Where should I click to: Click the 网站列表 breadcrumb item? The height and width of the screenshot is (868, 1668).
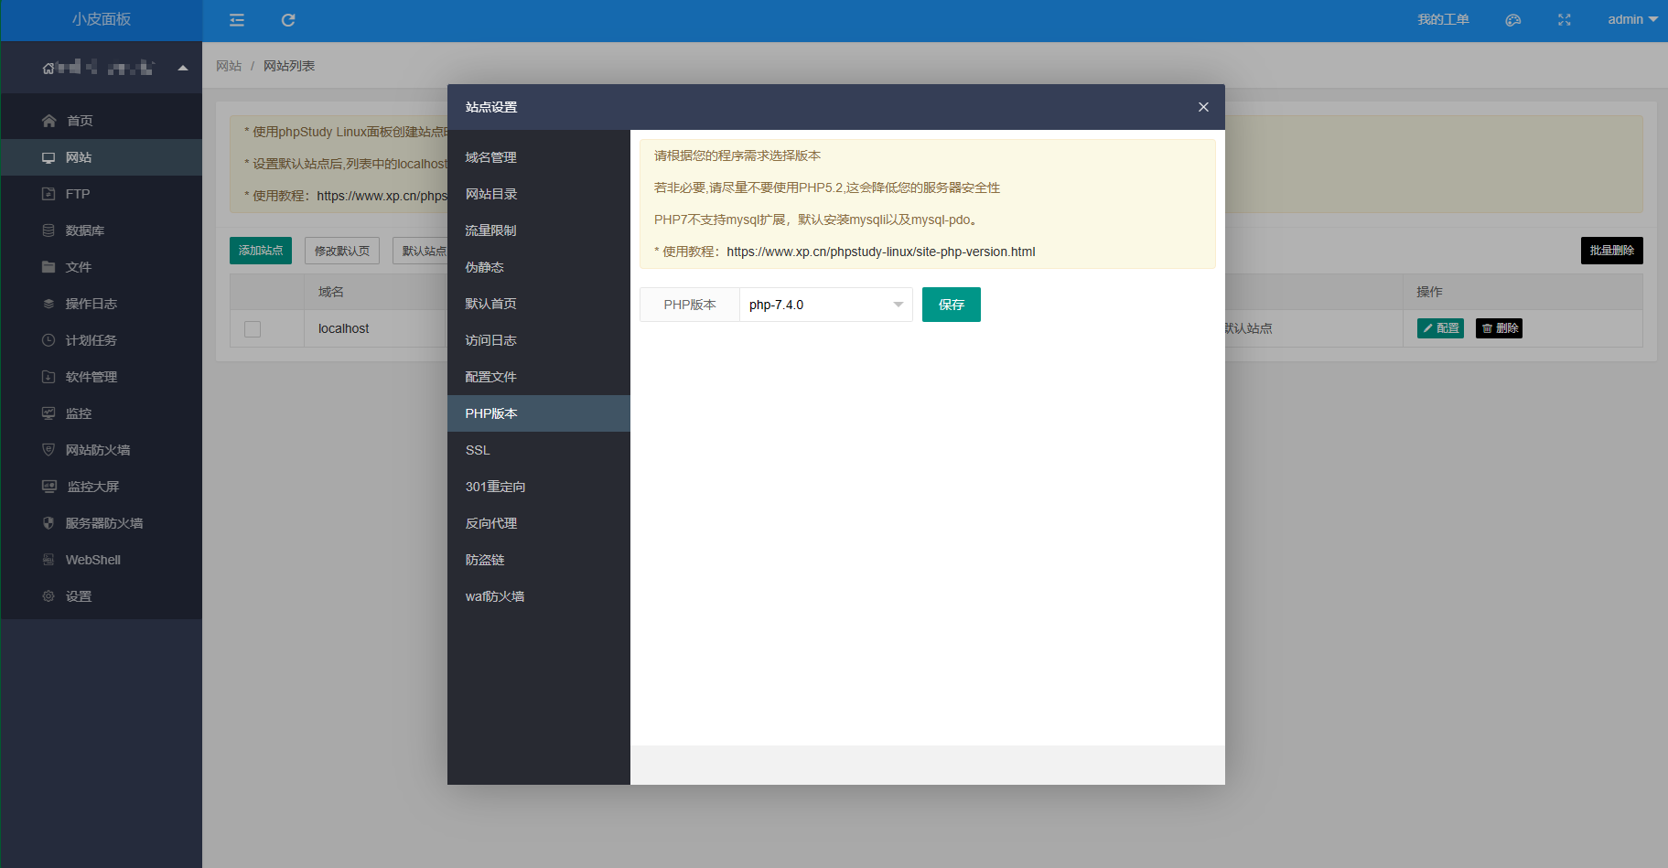click(x=287, y=65)
